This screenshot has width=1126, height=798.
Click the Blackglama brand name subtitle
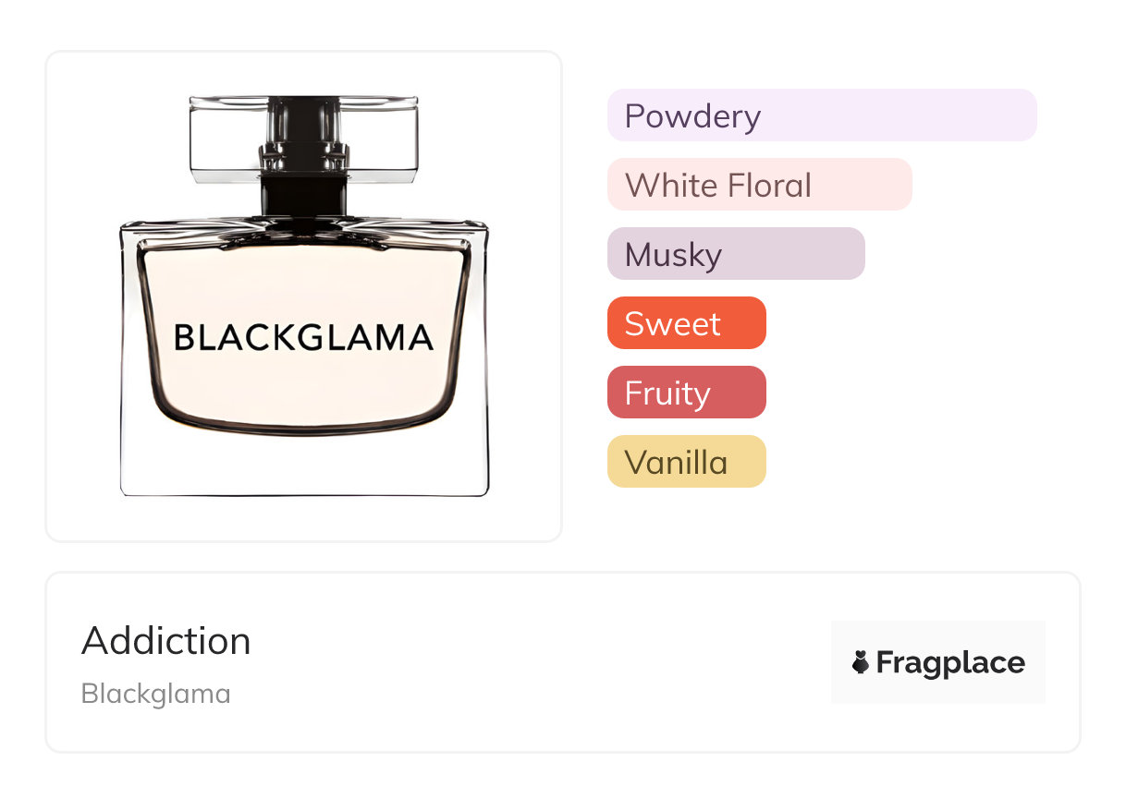(156, 694)
